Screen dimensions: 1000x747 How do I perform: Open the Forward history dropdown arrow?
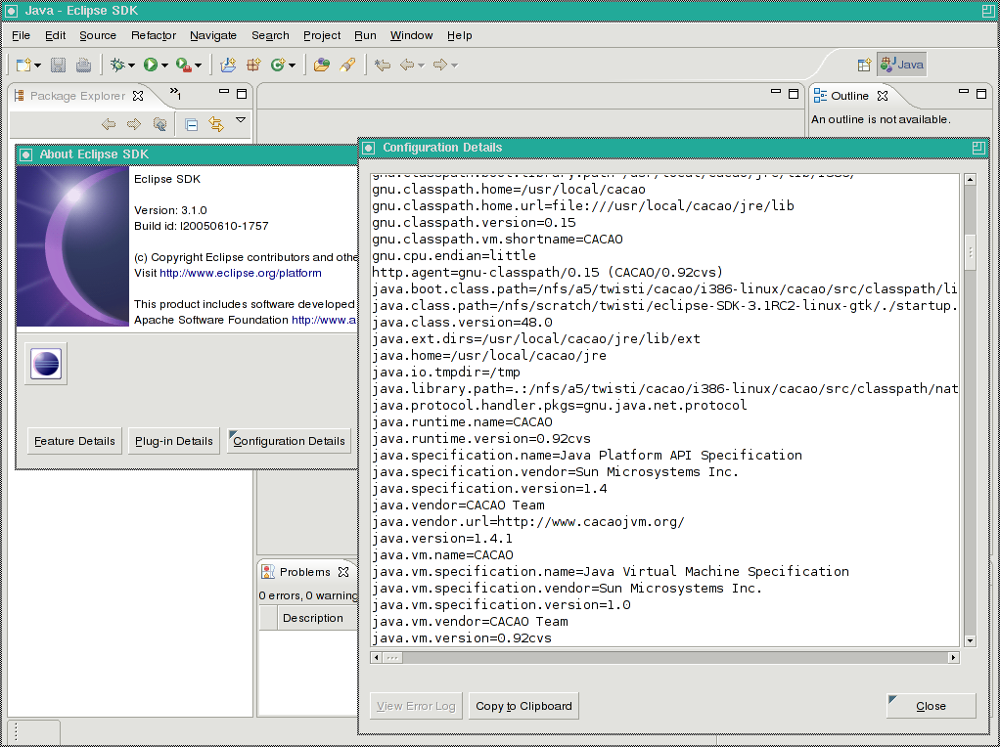tap(454, 65)
